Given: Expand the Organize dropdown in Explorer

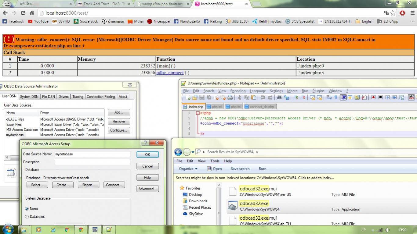Looking at the screenshot, I should tap(188, 168).
